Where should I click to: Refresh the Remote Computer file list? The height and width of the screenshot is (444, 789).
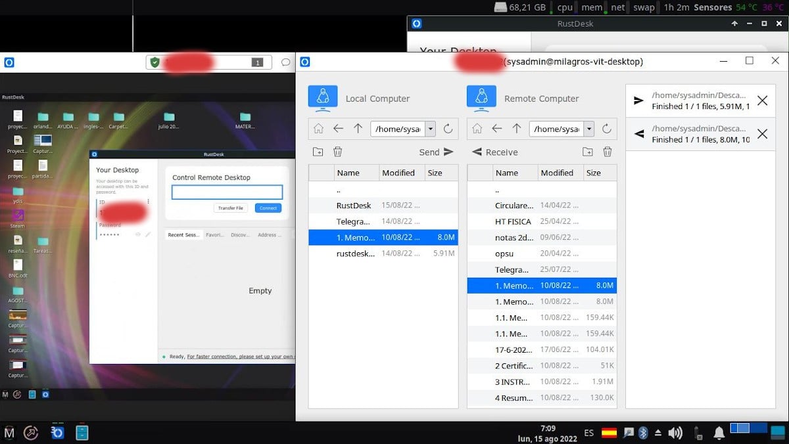[x=607, y=129]
